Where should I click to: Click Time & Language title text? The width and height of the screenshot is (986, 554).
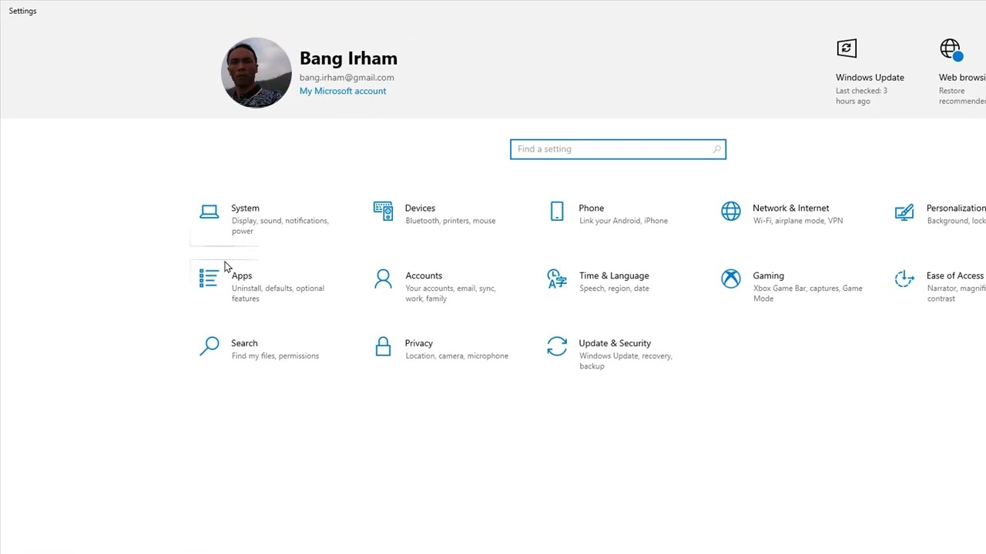(x=614, y=275)
